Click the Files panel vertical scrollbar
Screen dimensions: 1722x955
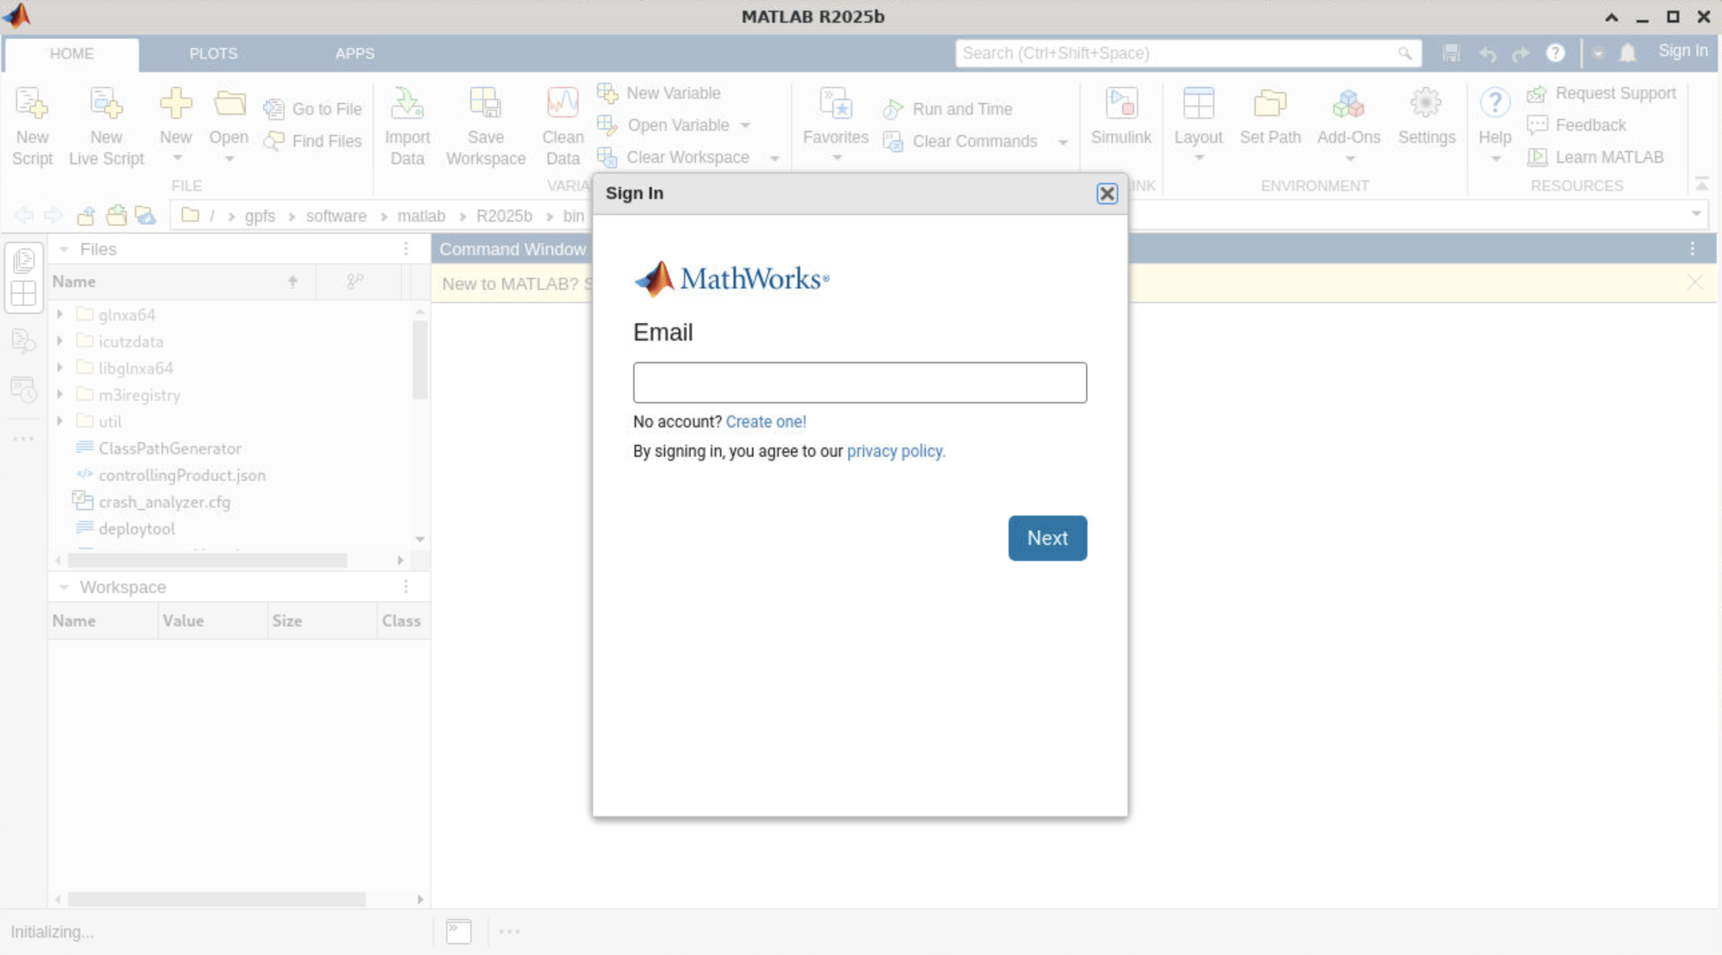[419, 359]
